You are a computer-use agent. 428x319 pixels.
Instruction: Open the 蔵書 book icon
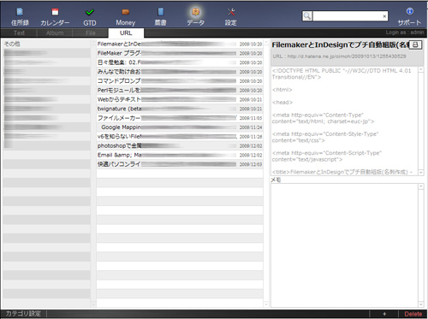point(161,12)
